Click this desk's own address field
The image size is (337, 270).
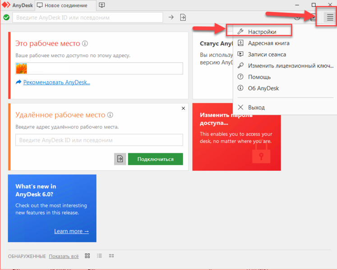tap(99, 69)
